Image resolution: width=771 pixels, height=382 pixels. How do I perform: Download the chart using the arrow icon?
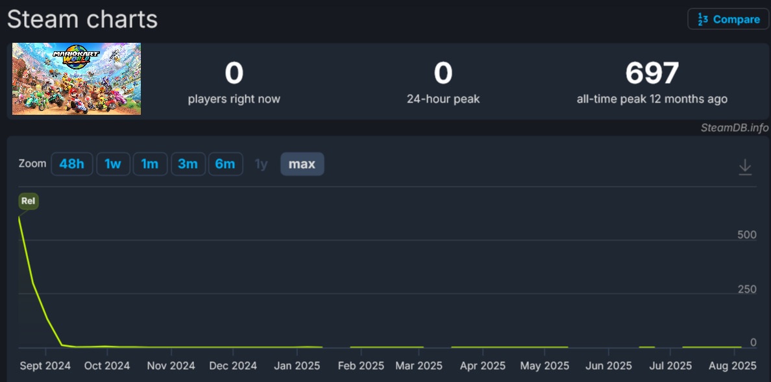pyautogui.click(x=745, y=167)
